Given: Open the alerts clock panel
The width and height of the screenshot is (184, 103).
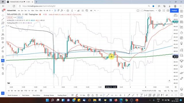Looking at the screenshot, I should click(x=181, y=17).
